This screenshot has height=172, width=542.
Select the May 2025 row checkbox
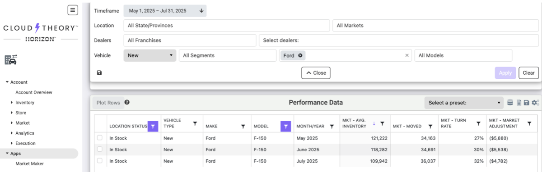click(x=100, y=138)
